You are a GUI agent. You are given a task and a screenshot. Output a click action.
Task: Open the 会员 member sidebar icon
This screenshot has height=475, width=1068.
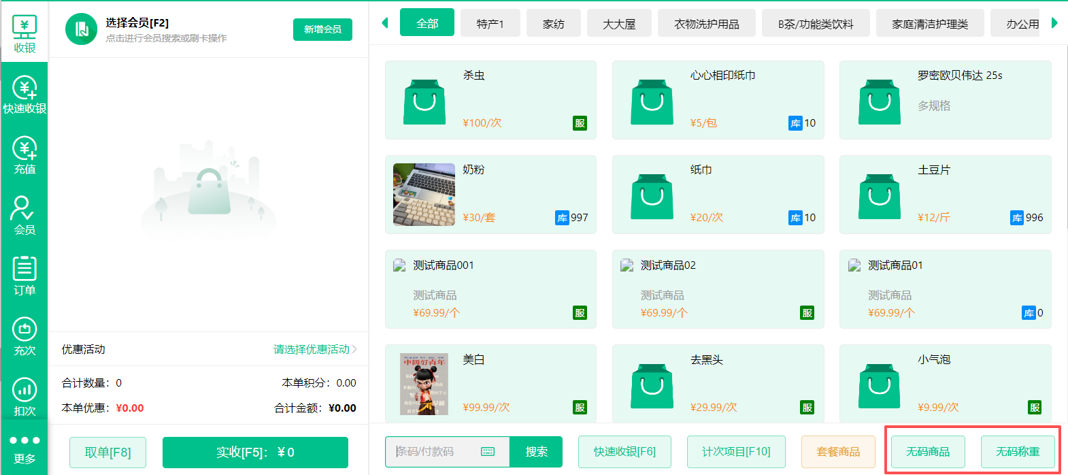24,216
